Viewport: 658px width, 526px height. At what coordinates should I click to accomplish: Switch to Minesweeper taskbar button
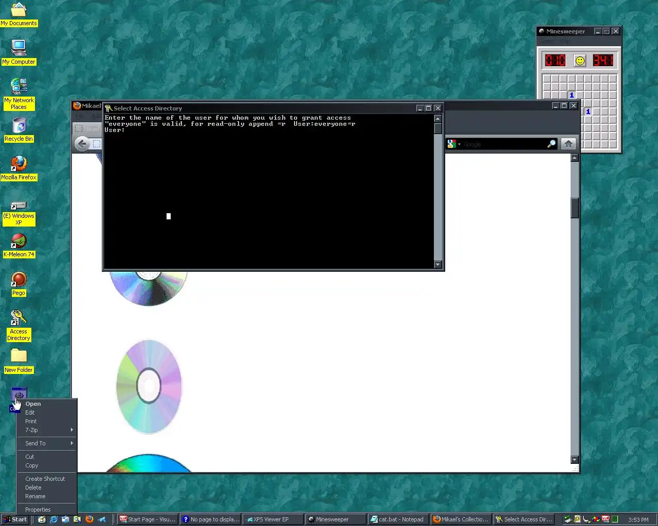tap(336, 519)
